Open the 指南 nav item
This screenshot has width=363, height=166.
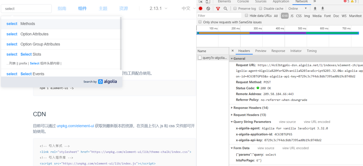62,8
